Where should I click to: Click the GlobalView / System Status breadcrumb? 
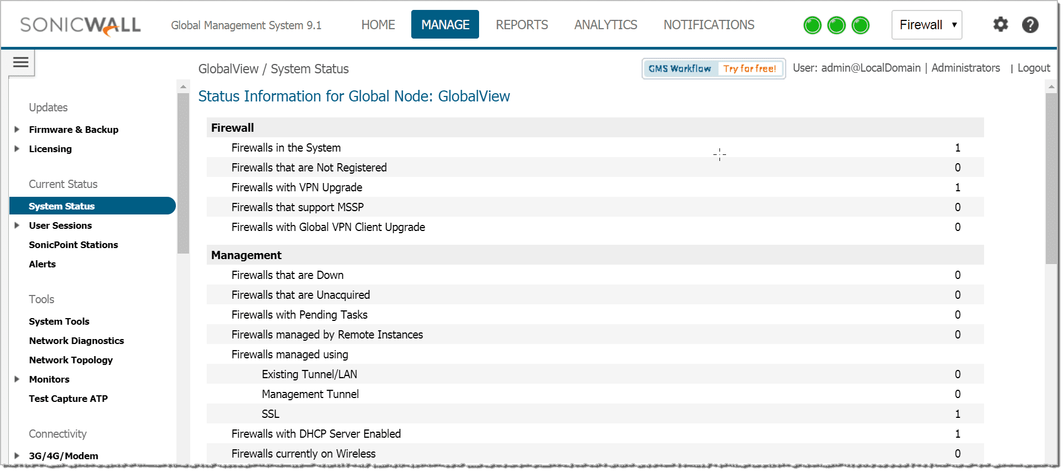(x=273, y=69)
